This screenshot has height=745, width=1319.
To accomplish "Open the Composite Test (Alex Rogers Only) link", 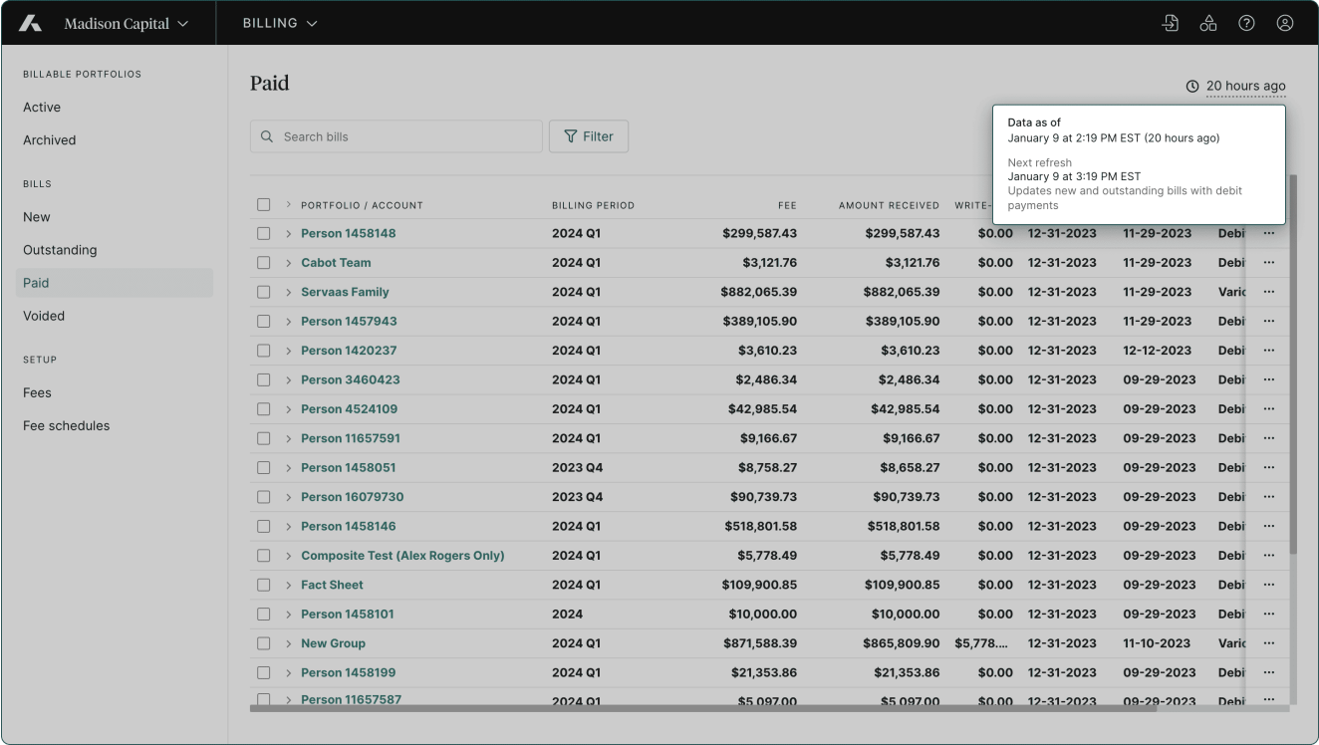I will click(402, 556).
